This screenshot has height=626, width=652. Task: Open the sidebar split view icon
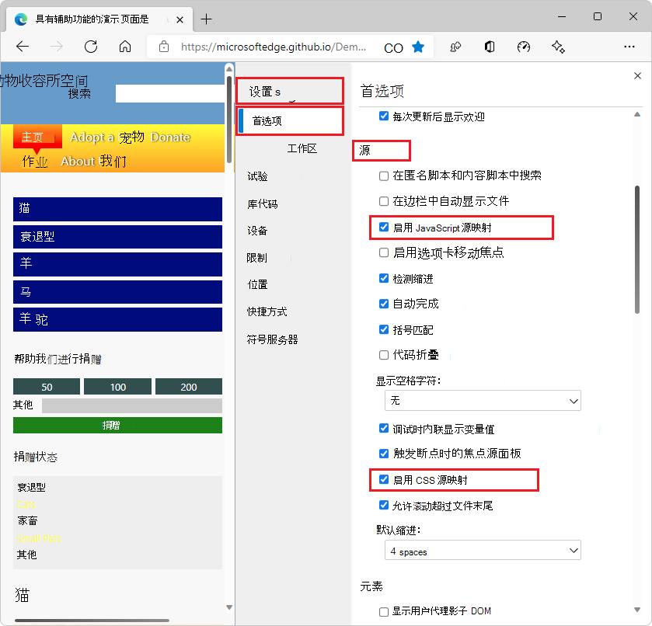tap(490, 47)
